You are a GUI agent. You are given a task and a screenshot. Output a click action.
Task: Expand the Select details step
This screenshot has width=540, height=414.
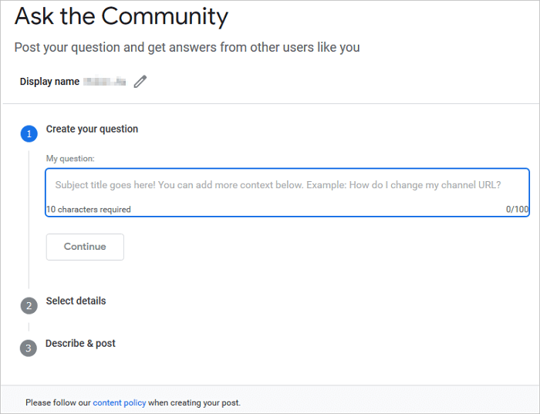[76, 301]
